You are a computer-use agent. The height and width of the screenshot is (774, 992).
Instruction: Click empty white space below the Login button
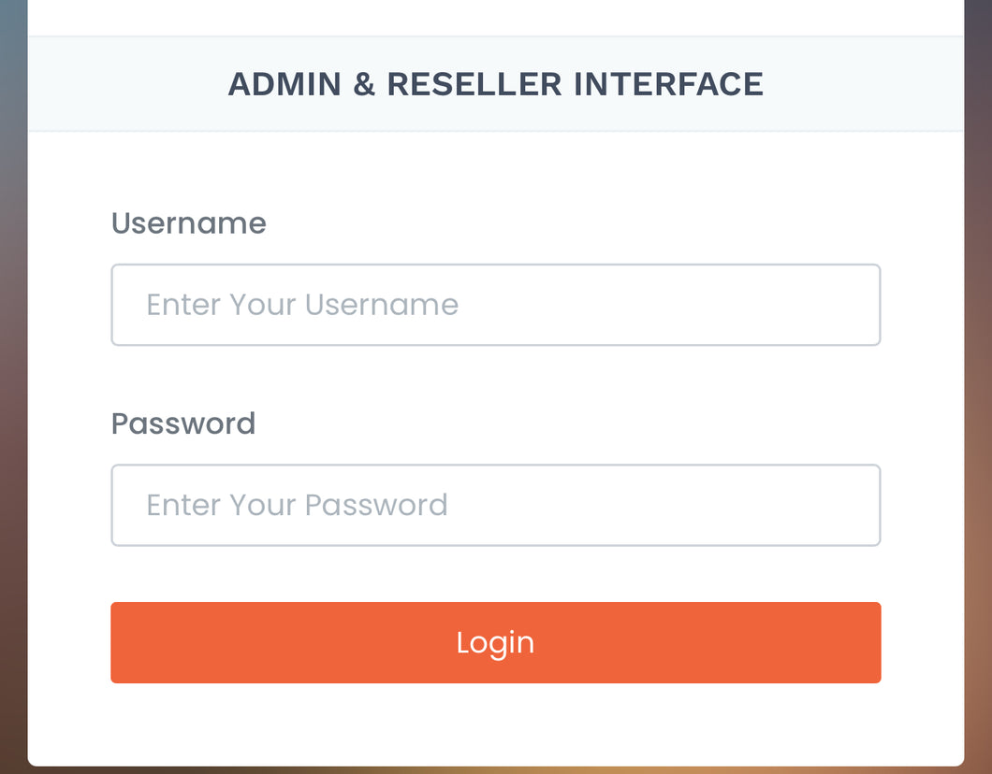(495, 724)
